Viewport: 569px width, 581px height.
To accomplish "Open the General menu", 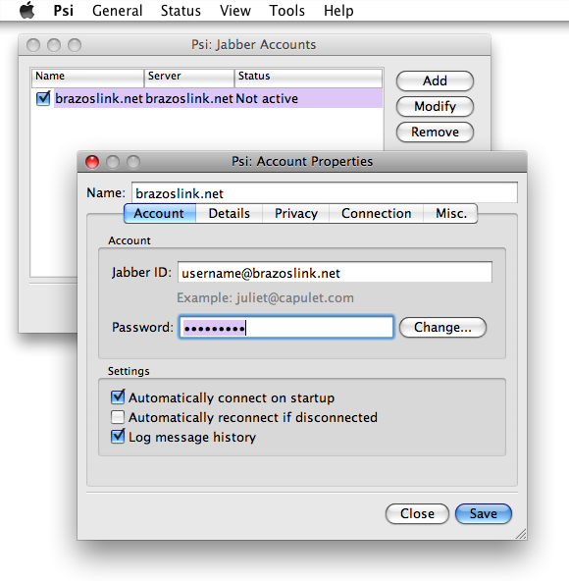I will (117, 11).
